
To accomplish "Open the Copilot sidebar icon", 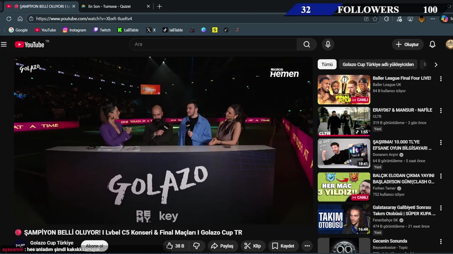I will [445, 19].
